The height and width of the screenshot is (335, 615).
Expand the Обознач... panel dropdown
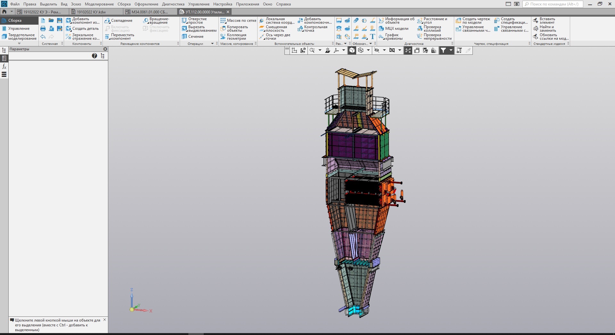pos(371,44)
